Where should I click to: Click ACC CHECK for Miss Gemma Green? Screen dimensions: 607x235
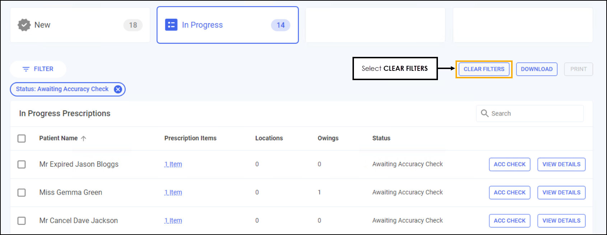point(509,192)
